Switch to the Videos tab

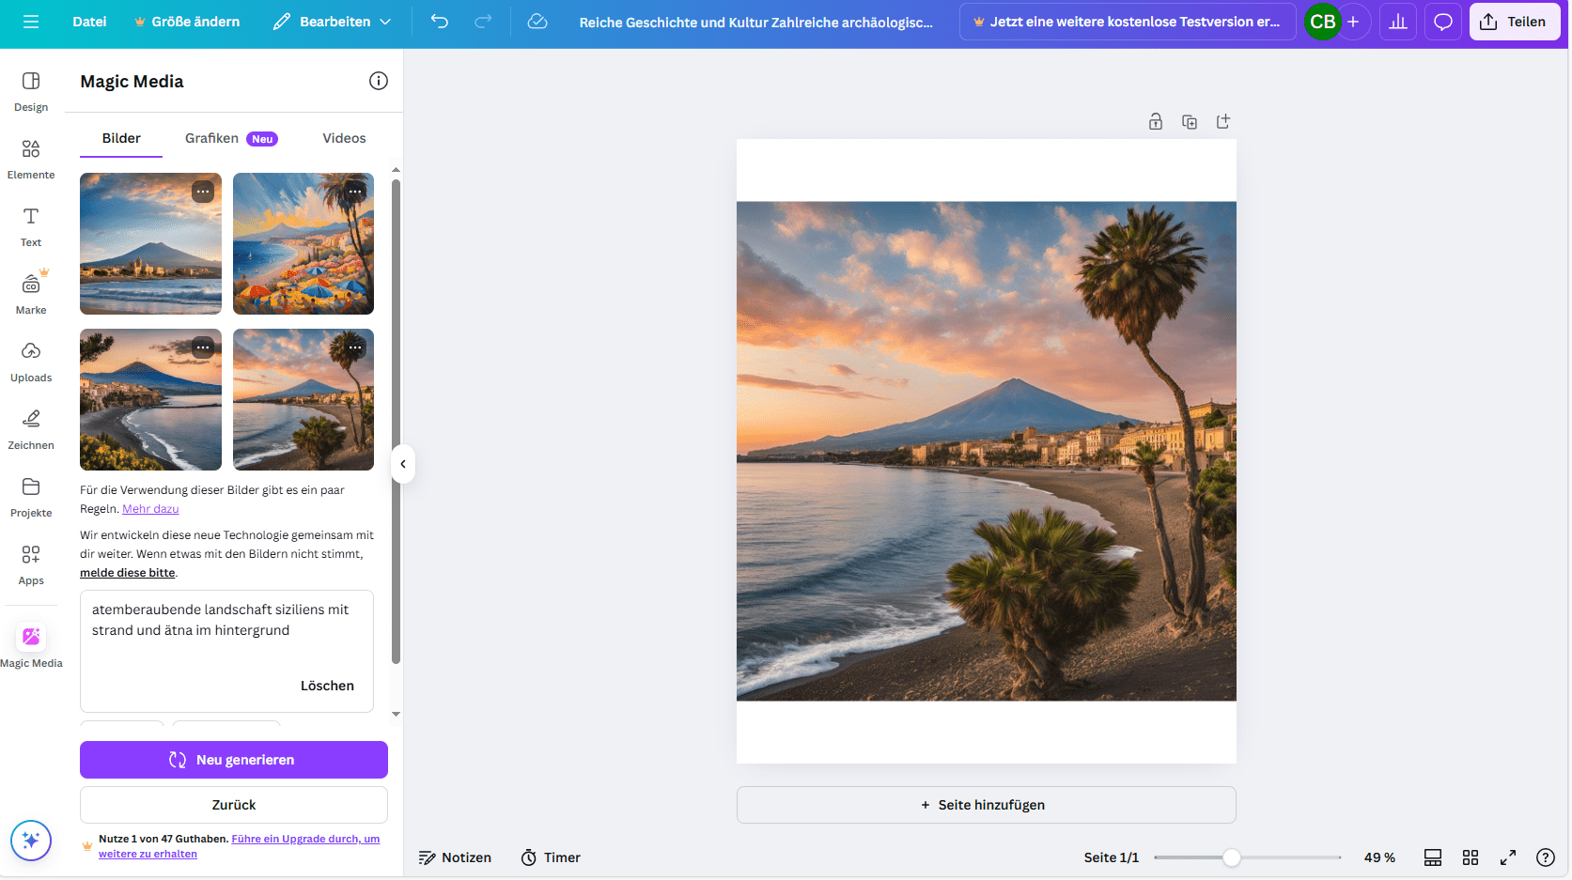click(x=344, y=138)
